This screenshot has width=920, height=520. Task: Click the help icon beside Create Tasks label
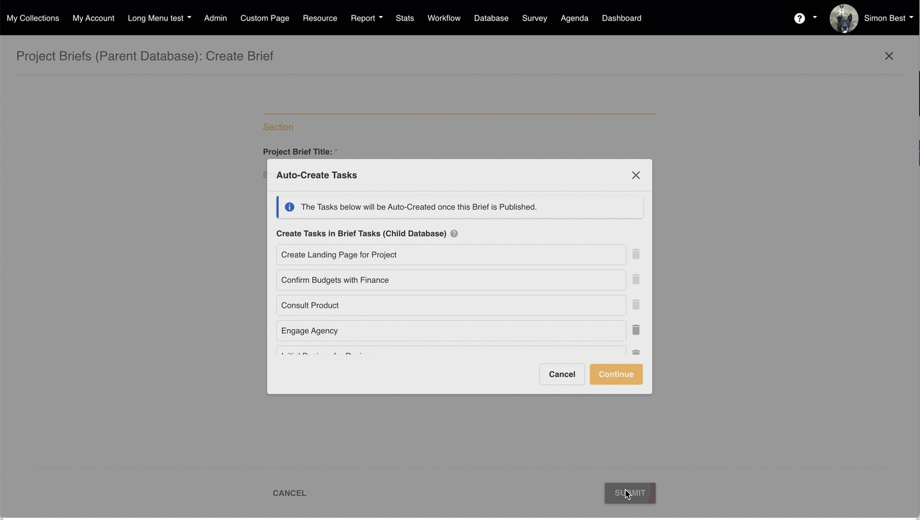tap(454, 233)
